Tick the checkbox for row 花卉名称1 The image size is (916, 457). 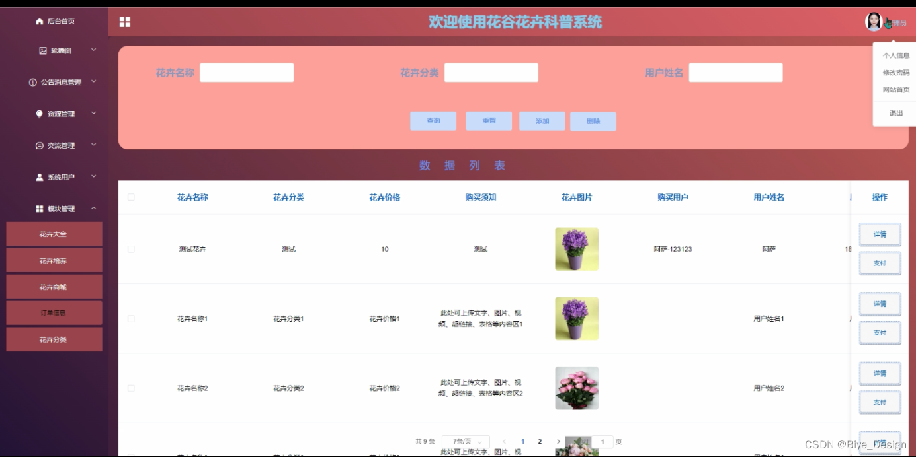[x=131, y=318]
